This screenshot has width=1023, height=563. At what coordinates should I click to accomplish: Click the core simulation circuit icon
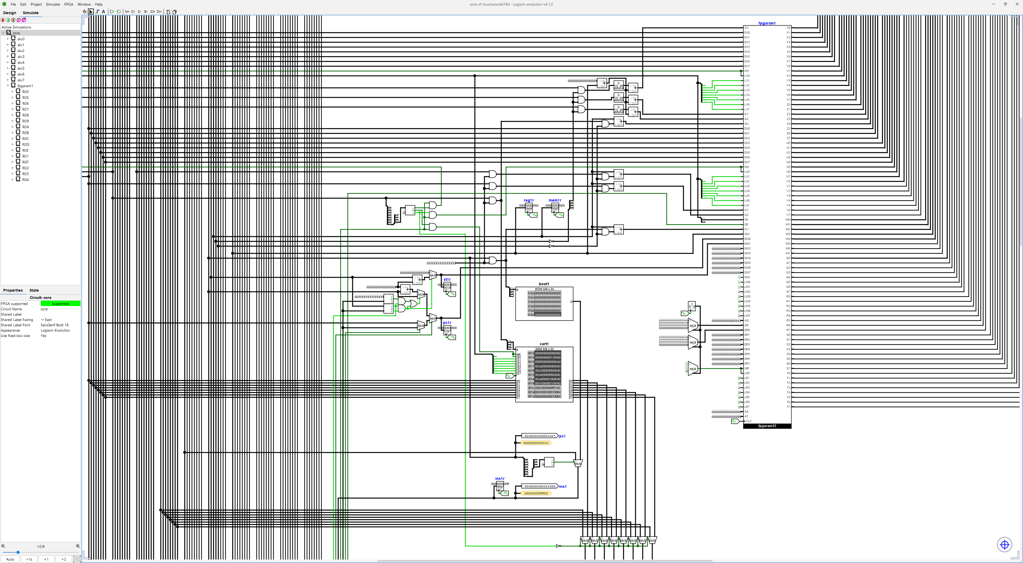pos(9,33)
